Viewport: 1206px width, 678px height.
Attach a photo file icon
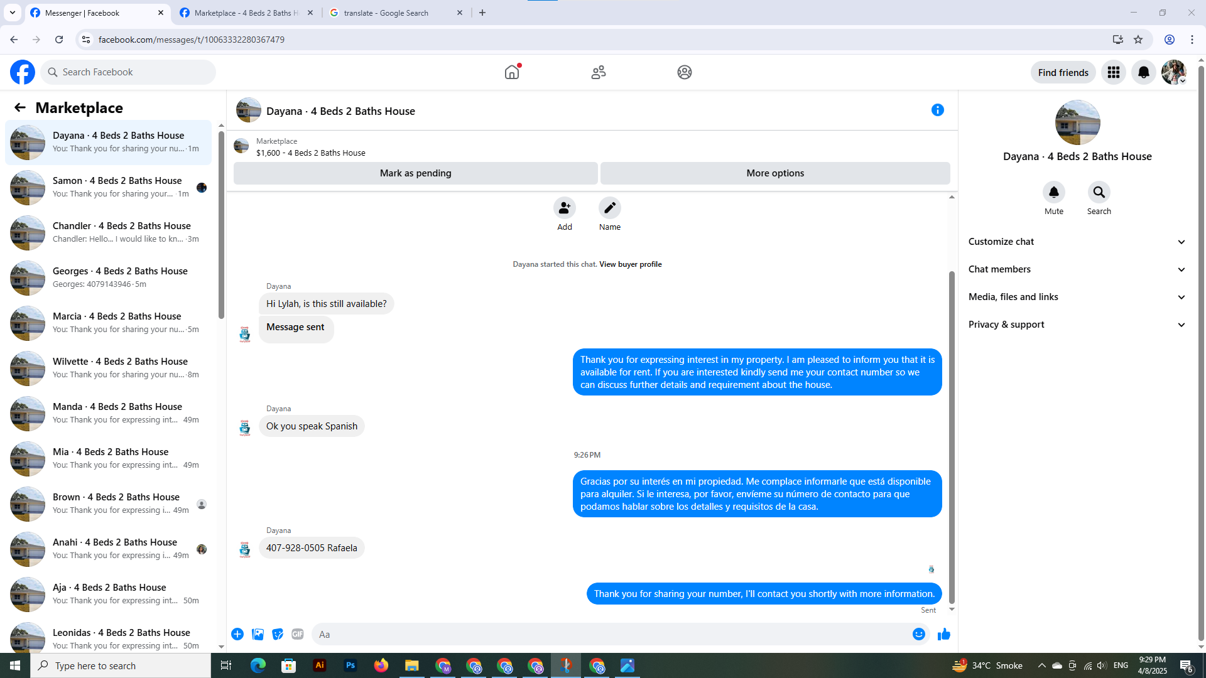[258, 634]
